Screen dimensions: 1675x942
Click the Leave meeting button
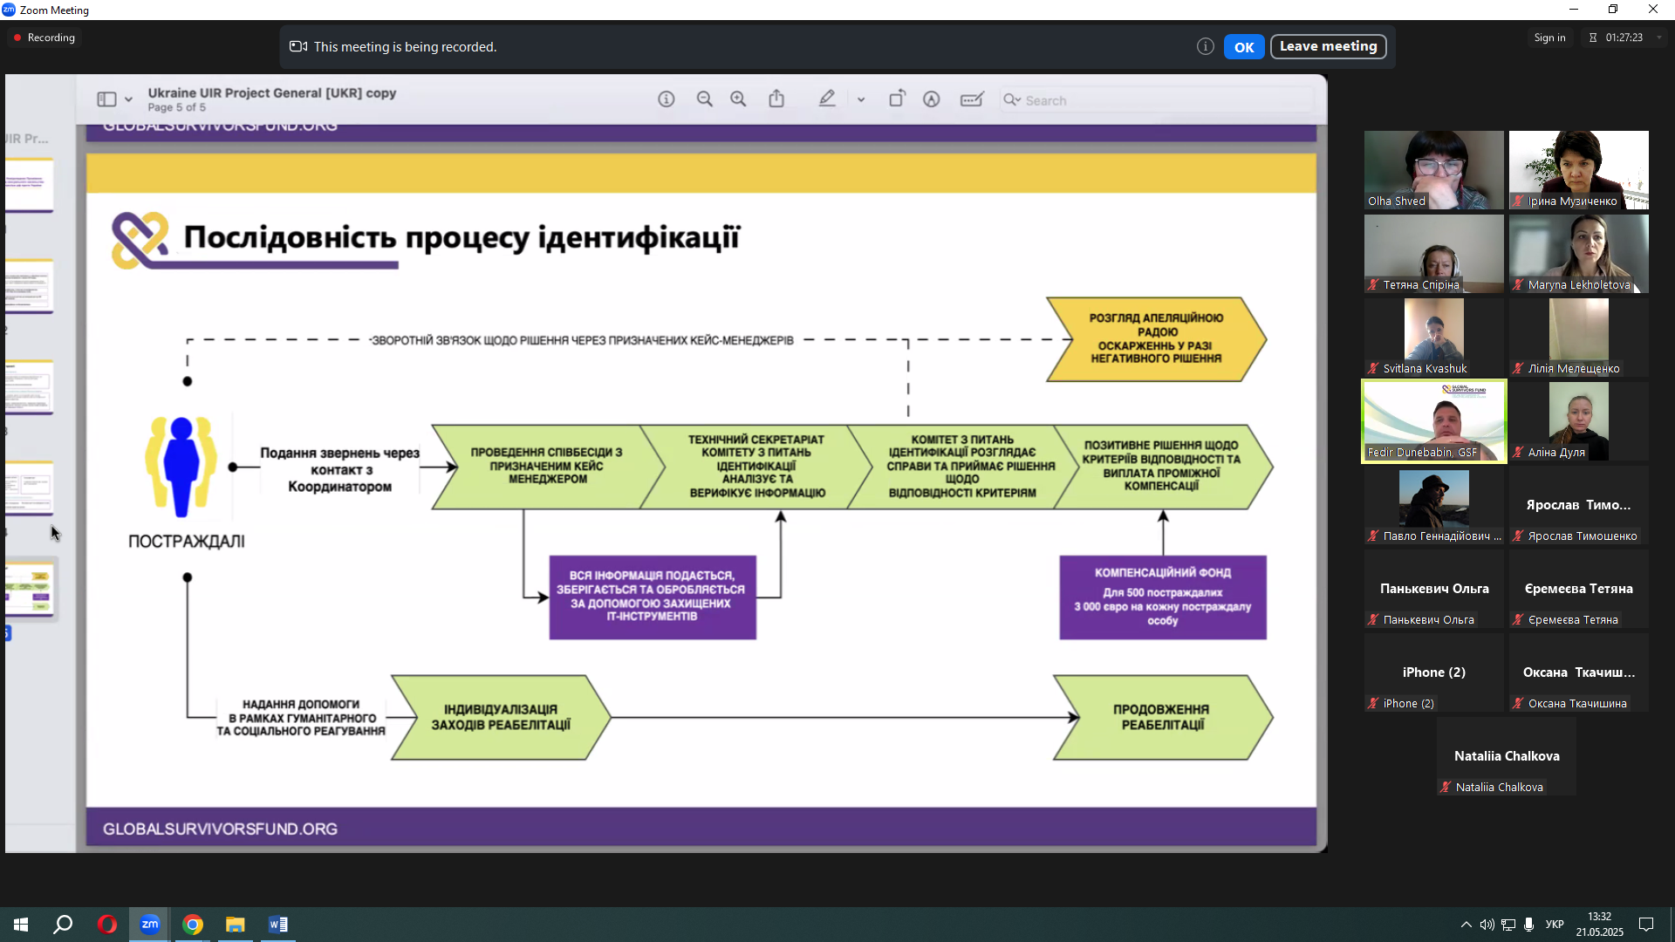1328,47
